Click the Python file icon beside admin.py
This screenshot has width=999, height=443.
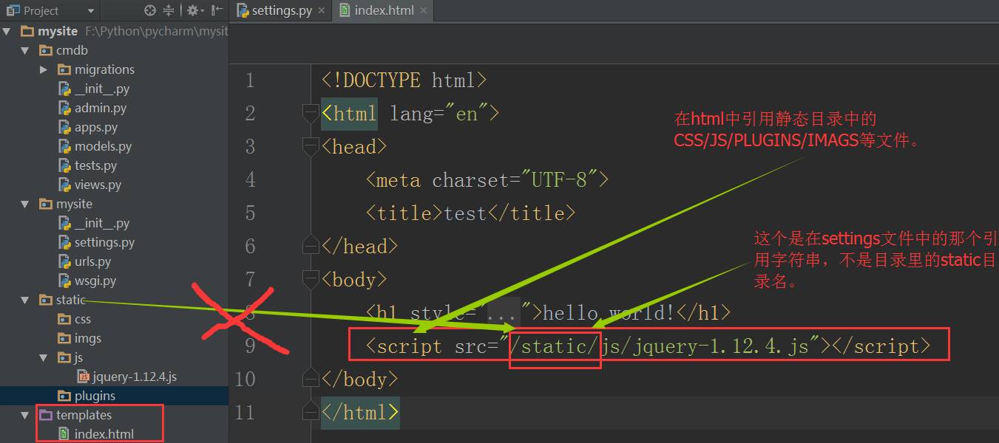click(64, 108)
